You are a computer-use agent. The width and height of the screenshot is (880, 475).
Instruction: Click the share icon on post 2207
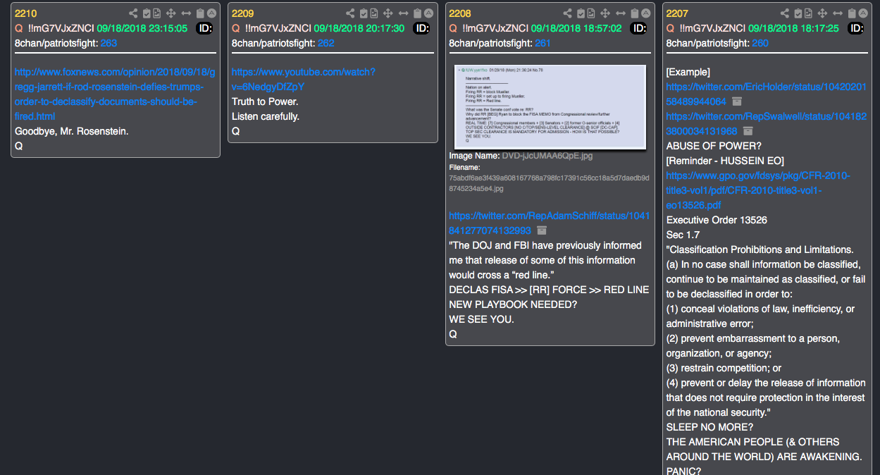(785, 13)
